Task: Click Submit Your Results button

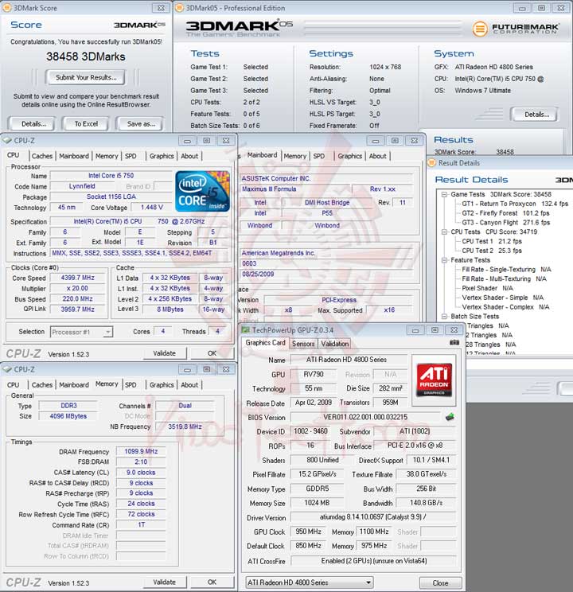Action: (x=86, y=77)
